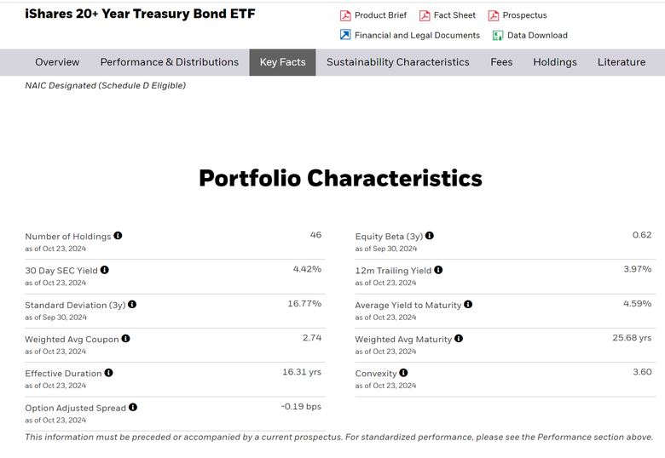
Task: Show 12m Trailing Yield info tooltip
Action: [438, 270]
